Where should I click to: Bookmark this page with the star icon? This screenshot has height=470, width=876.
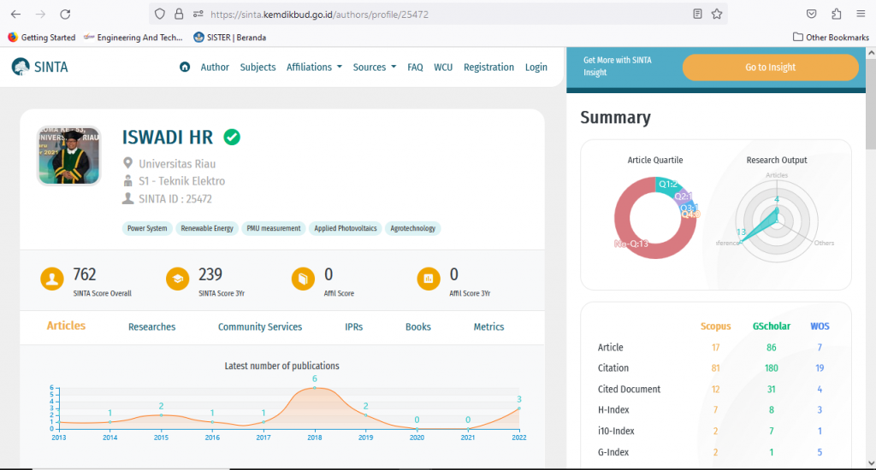pos(717,14)
